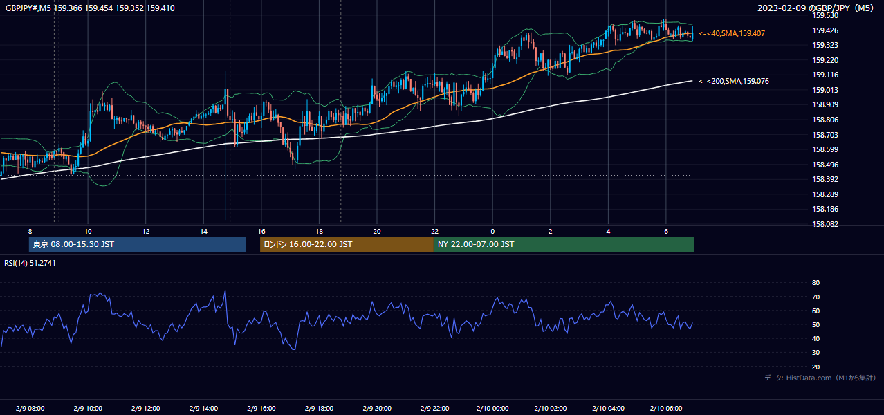Click price axis value 159.220

tap(825, 60)
